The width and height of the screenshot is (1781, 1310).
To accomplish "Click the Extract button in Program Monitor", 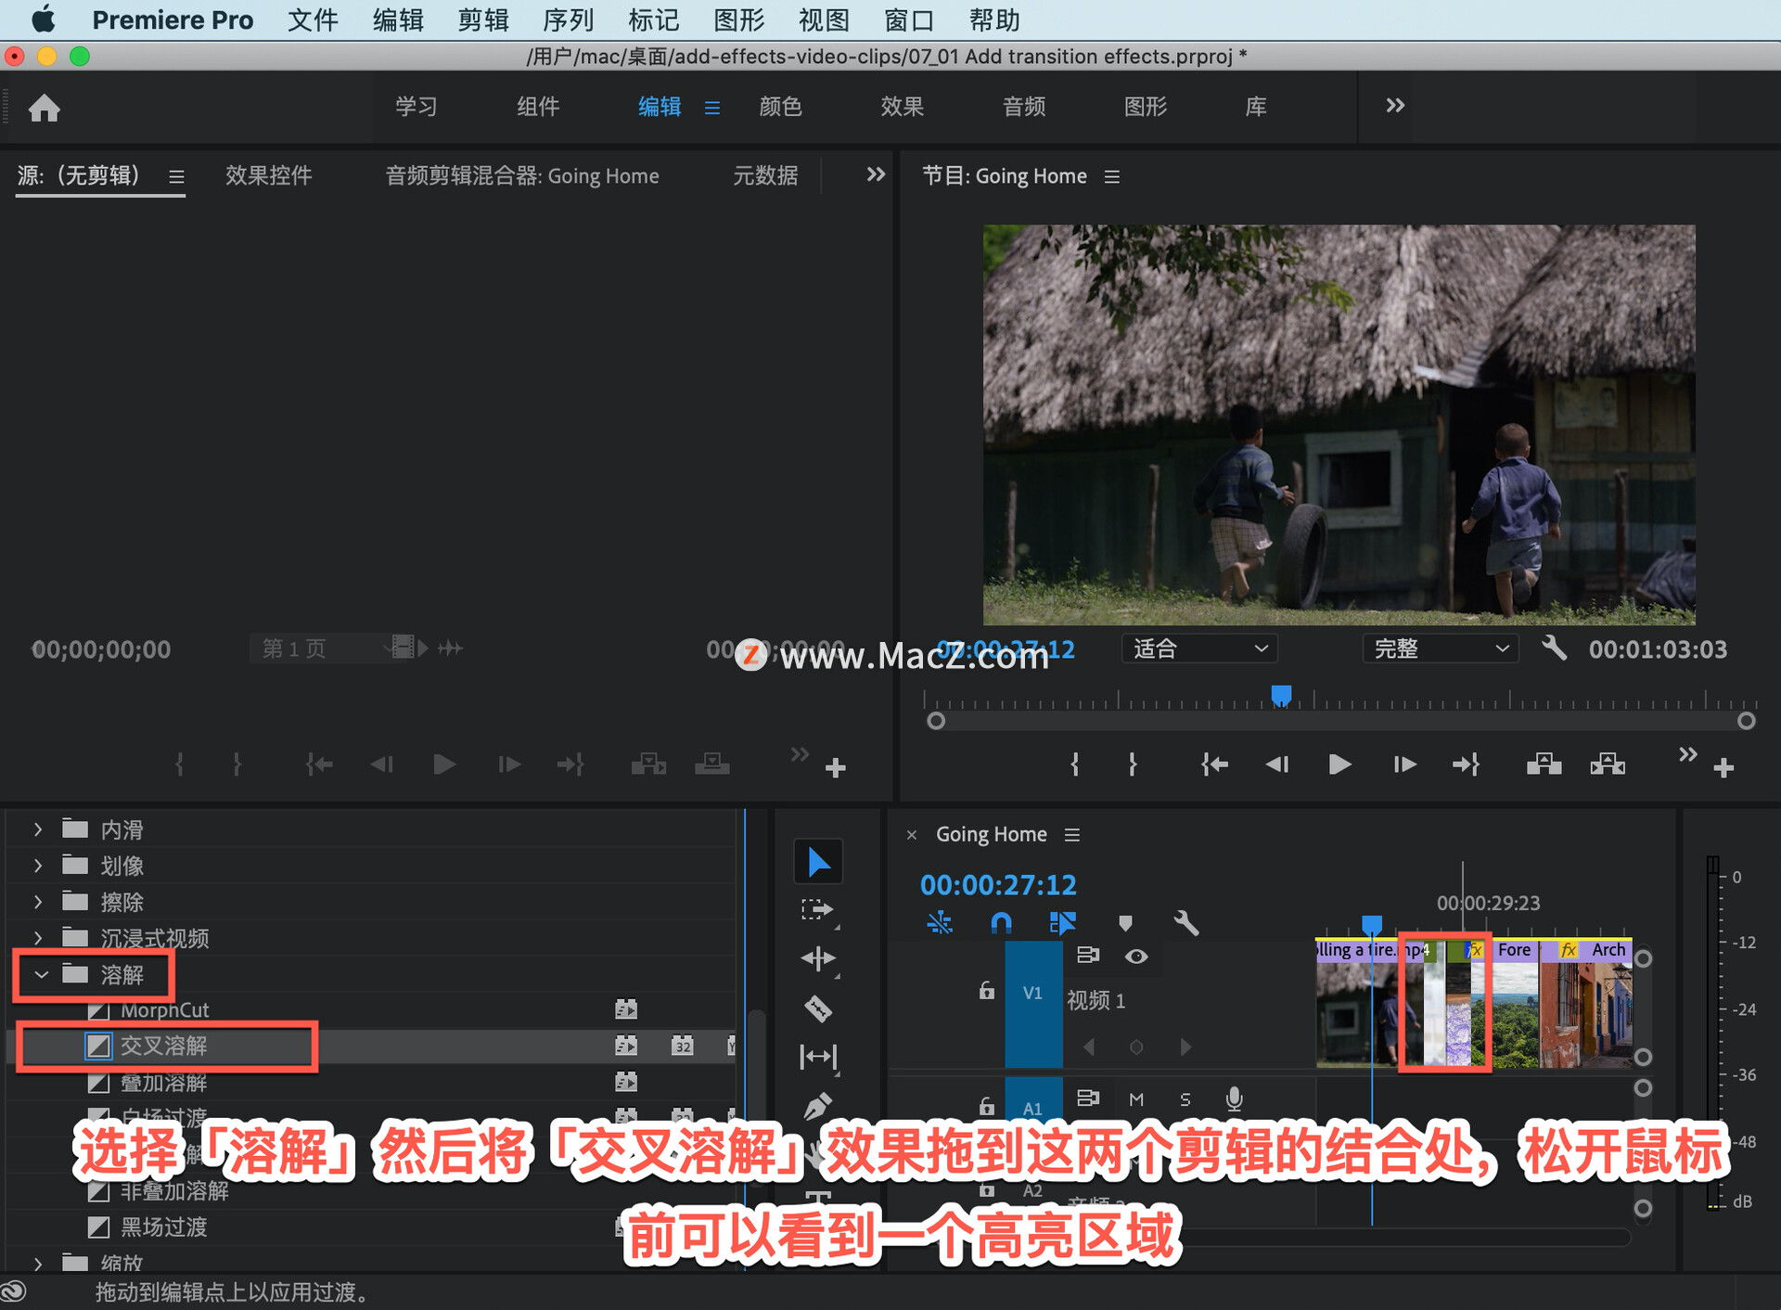I will [1608, 764].
